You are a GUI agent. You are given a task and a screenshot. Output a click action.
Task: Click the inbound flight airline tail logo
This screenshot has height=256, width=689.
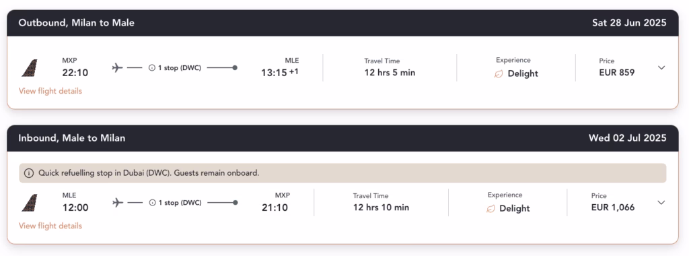coord(30,203)
